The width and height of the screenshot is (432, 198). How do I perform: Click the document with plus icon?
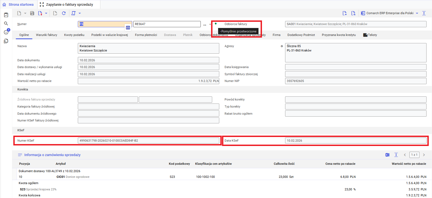click(344, 13)
